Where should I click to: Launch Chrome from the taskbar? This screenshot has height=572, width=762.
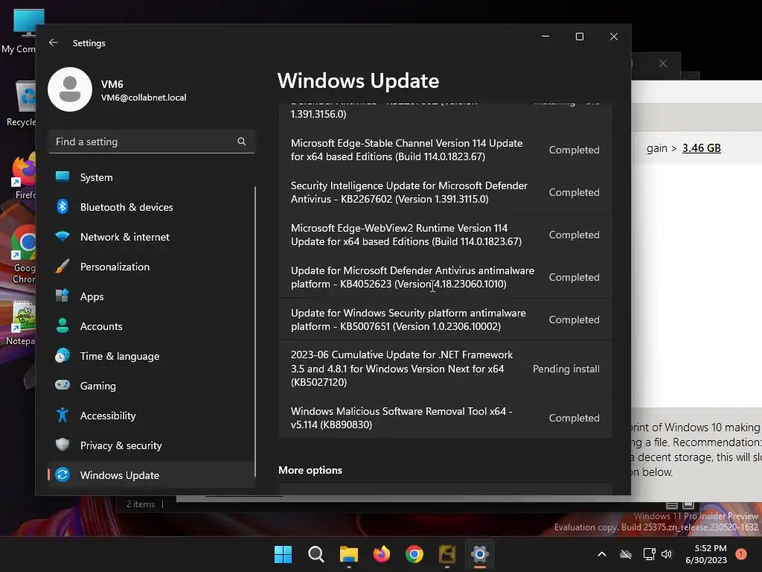(x=414, y=554)
